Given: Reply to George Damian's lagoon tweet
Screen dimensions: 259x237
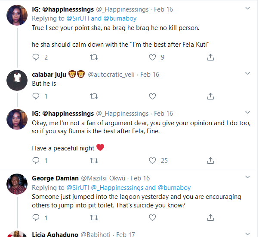Looking at the screenshot, I should click(x=36, y=218).
